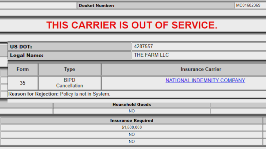Click the Legal Name label cell
This screenshot has height=149, width=266.
[69, 55]
